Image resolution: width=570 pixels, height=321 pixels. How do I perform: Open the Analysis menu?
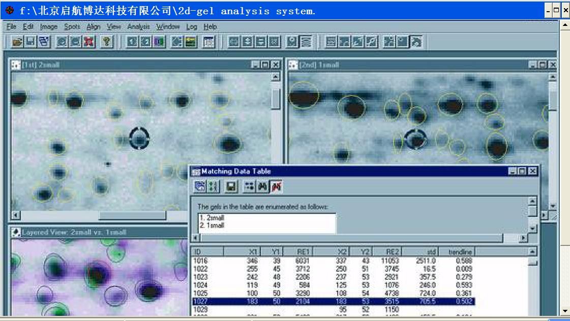click(x=138, y=26)
